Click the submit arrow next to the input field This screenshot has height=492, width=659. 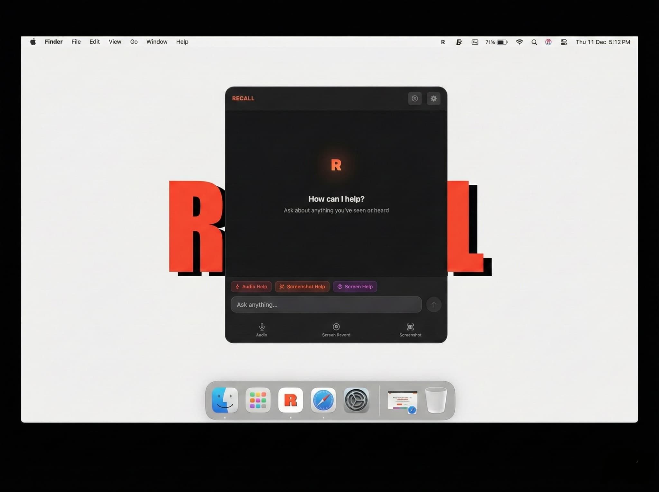(434, 304)
